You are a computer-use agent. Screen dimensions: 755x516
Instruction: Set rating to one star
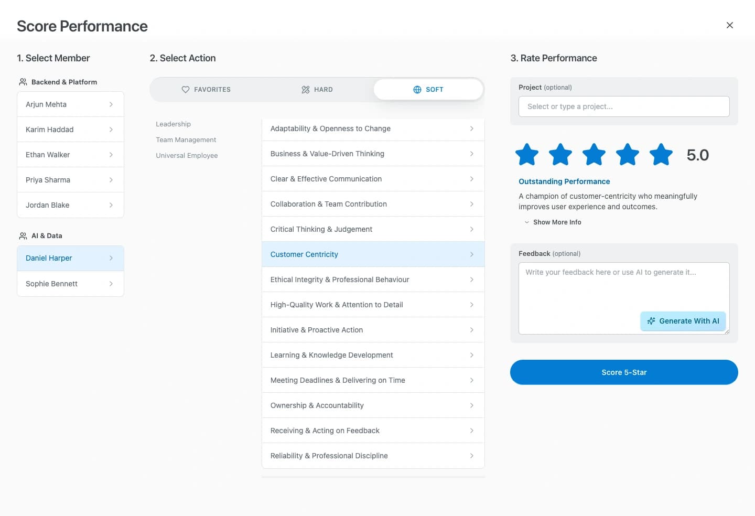coord(527,154)
